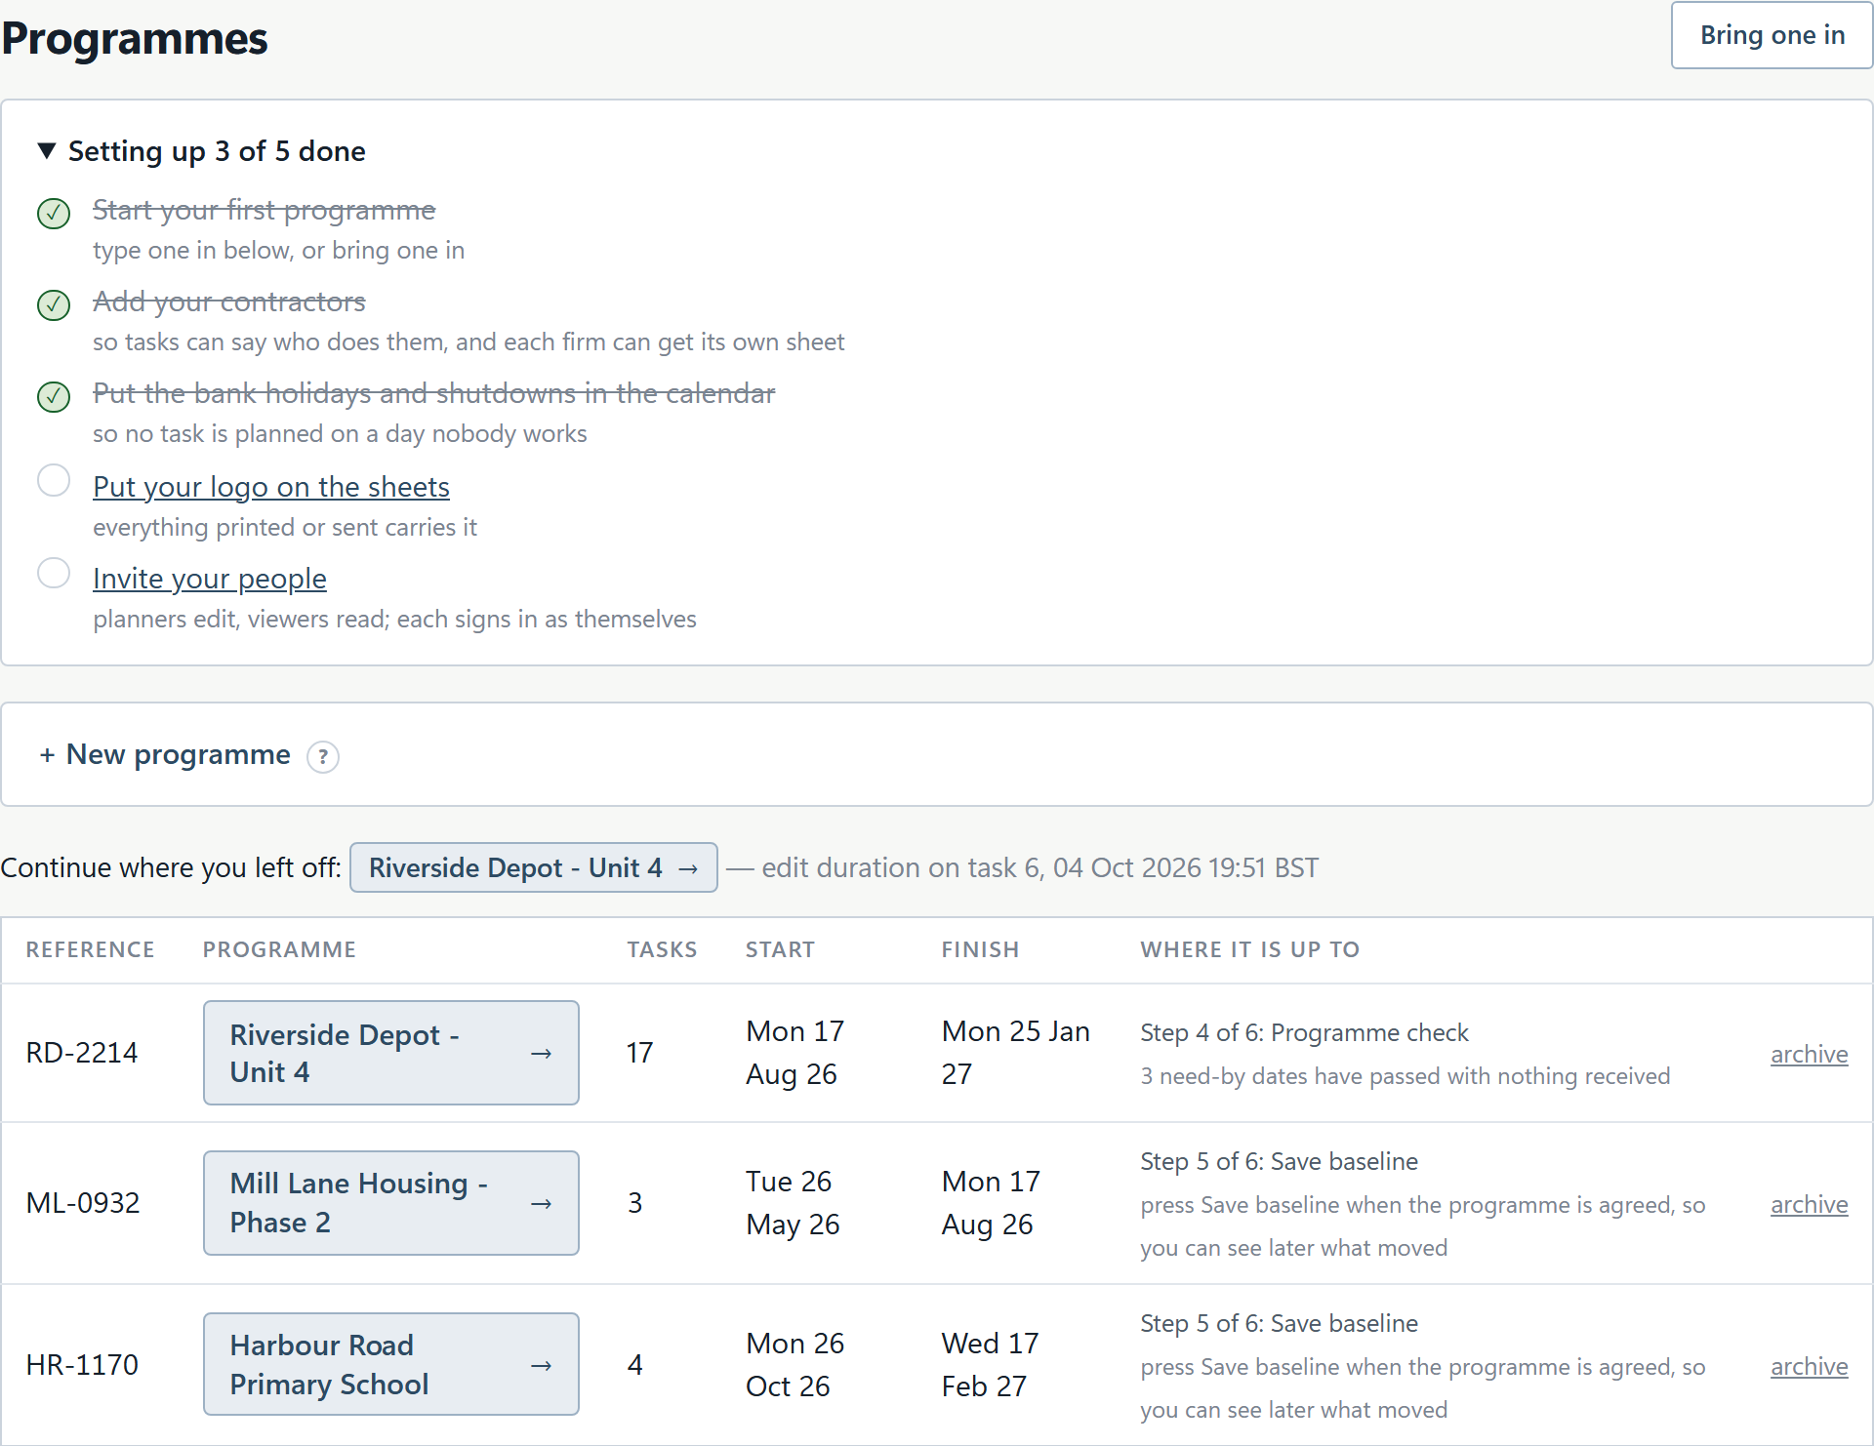Click green check icon beside bank holidays step

[54, 396]
